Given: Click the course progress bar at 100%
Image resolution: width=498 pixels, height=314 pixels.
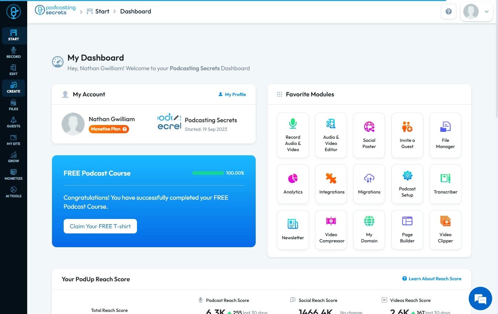Looking at the screenshot, I should [208, 173].
